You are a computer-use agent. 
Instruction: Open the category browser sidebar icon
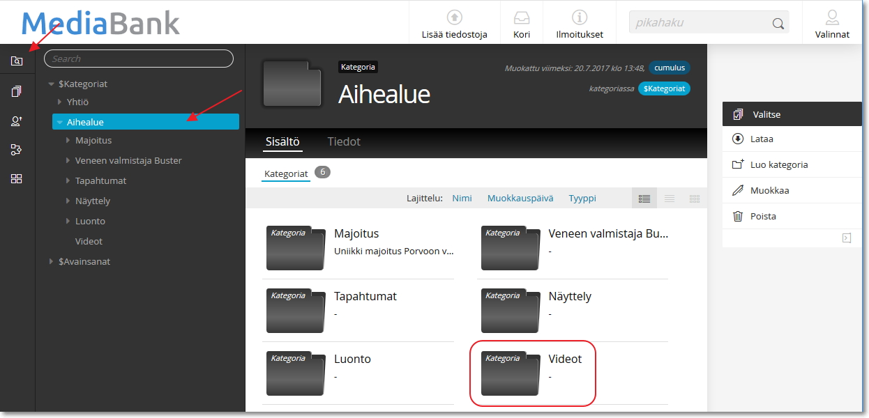(17, 61)
